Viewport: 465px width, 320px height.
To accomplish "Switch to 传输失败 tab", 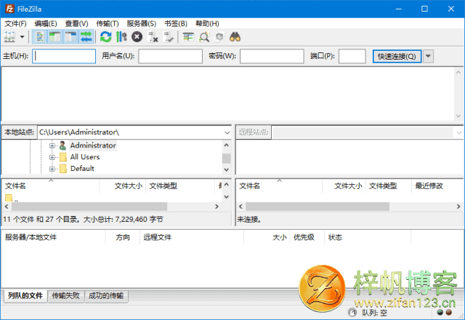I will [66, 296].
